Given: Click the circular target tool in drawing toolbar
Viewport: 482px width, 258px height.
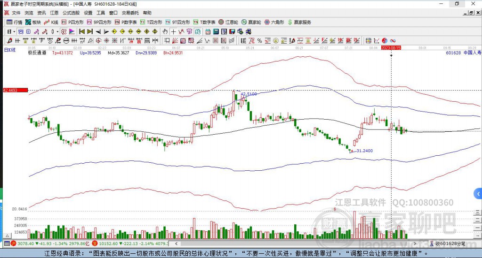Looking at the screenshot, I should click(98, 40).
